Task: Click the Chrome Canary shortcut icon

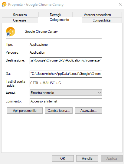Action: 11,32
